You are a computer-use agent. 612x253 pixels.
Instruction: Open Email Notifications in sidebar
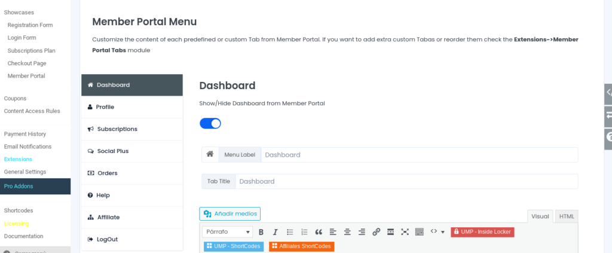(27, 147)
